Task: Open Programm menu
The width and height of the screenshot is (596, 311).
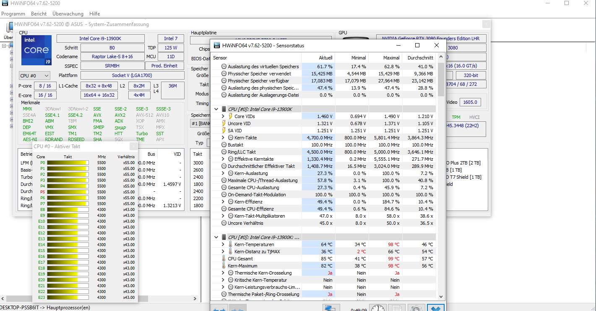Action: pos(13,14)
